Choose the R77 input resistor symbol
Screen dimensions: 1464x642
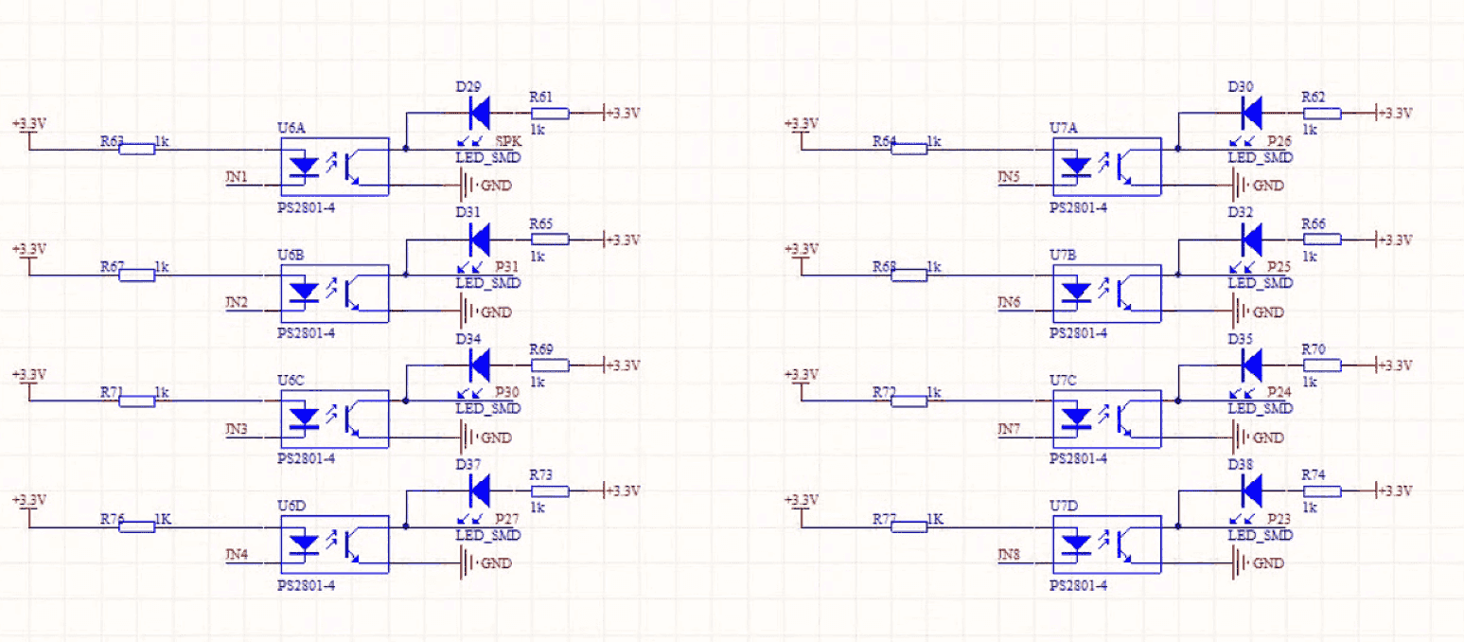(909, 526)
